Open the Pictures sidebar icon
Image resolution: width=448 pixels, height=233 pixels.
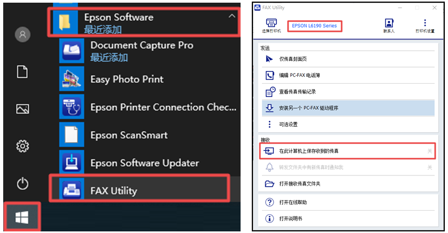(22, 109)
